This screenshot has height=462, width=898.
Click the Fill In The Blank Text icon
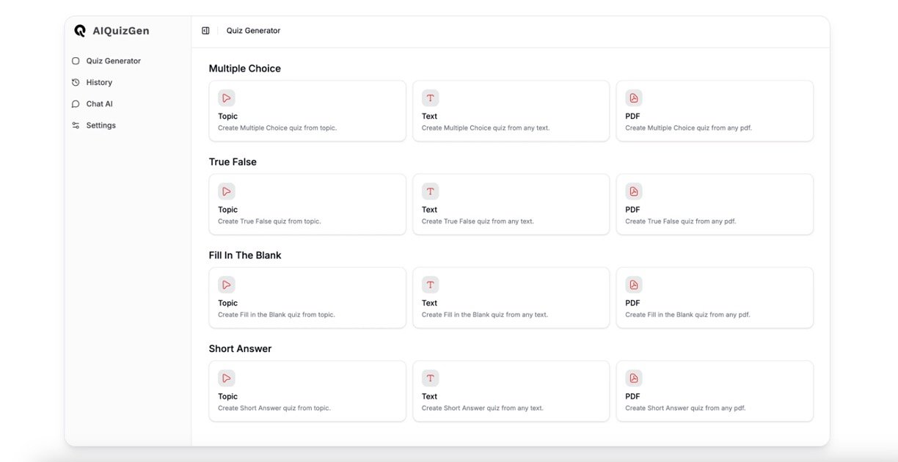[x=430, y=285]
